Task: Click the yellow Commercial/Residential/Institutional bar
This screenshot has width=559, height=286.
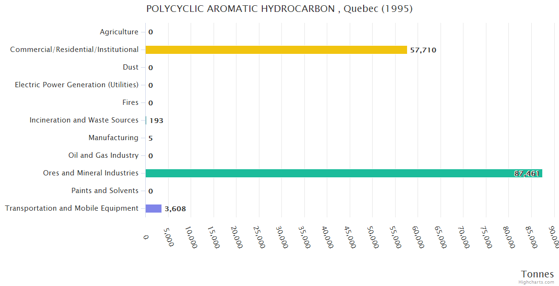Action: [276, 50]
